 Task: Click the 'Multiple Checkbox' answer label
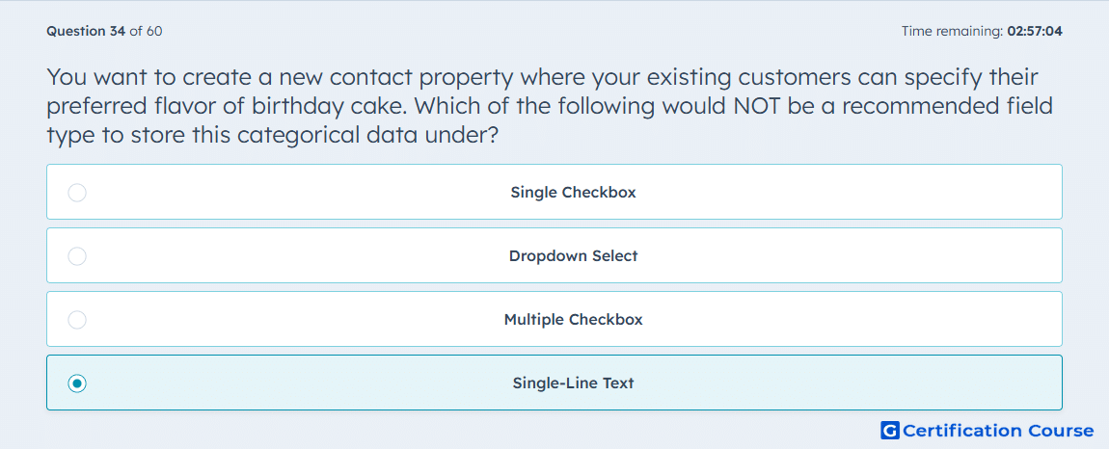tap(573, 320)
